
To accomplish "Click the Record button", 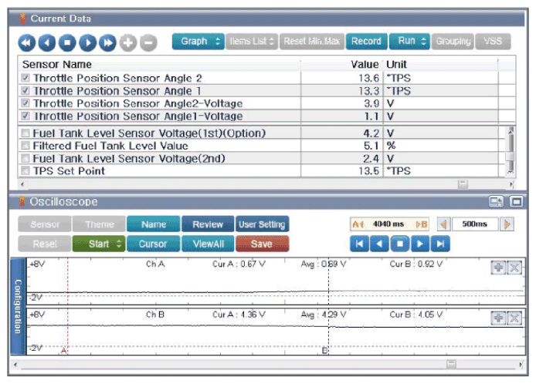I will coord(365,42).
